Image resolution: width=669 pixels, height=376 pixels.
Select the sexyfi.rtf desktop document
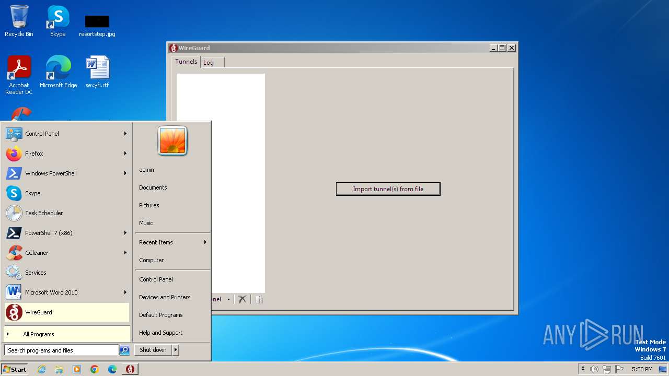tap(97, 72)
